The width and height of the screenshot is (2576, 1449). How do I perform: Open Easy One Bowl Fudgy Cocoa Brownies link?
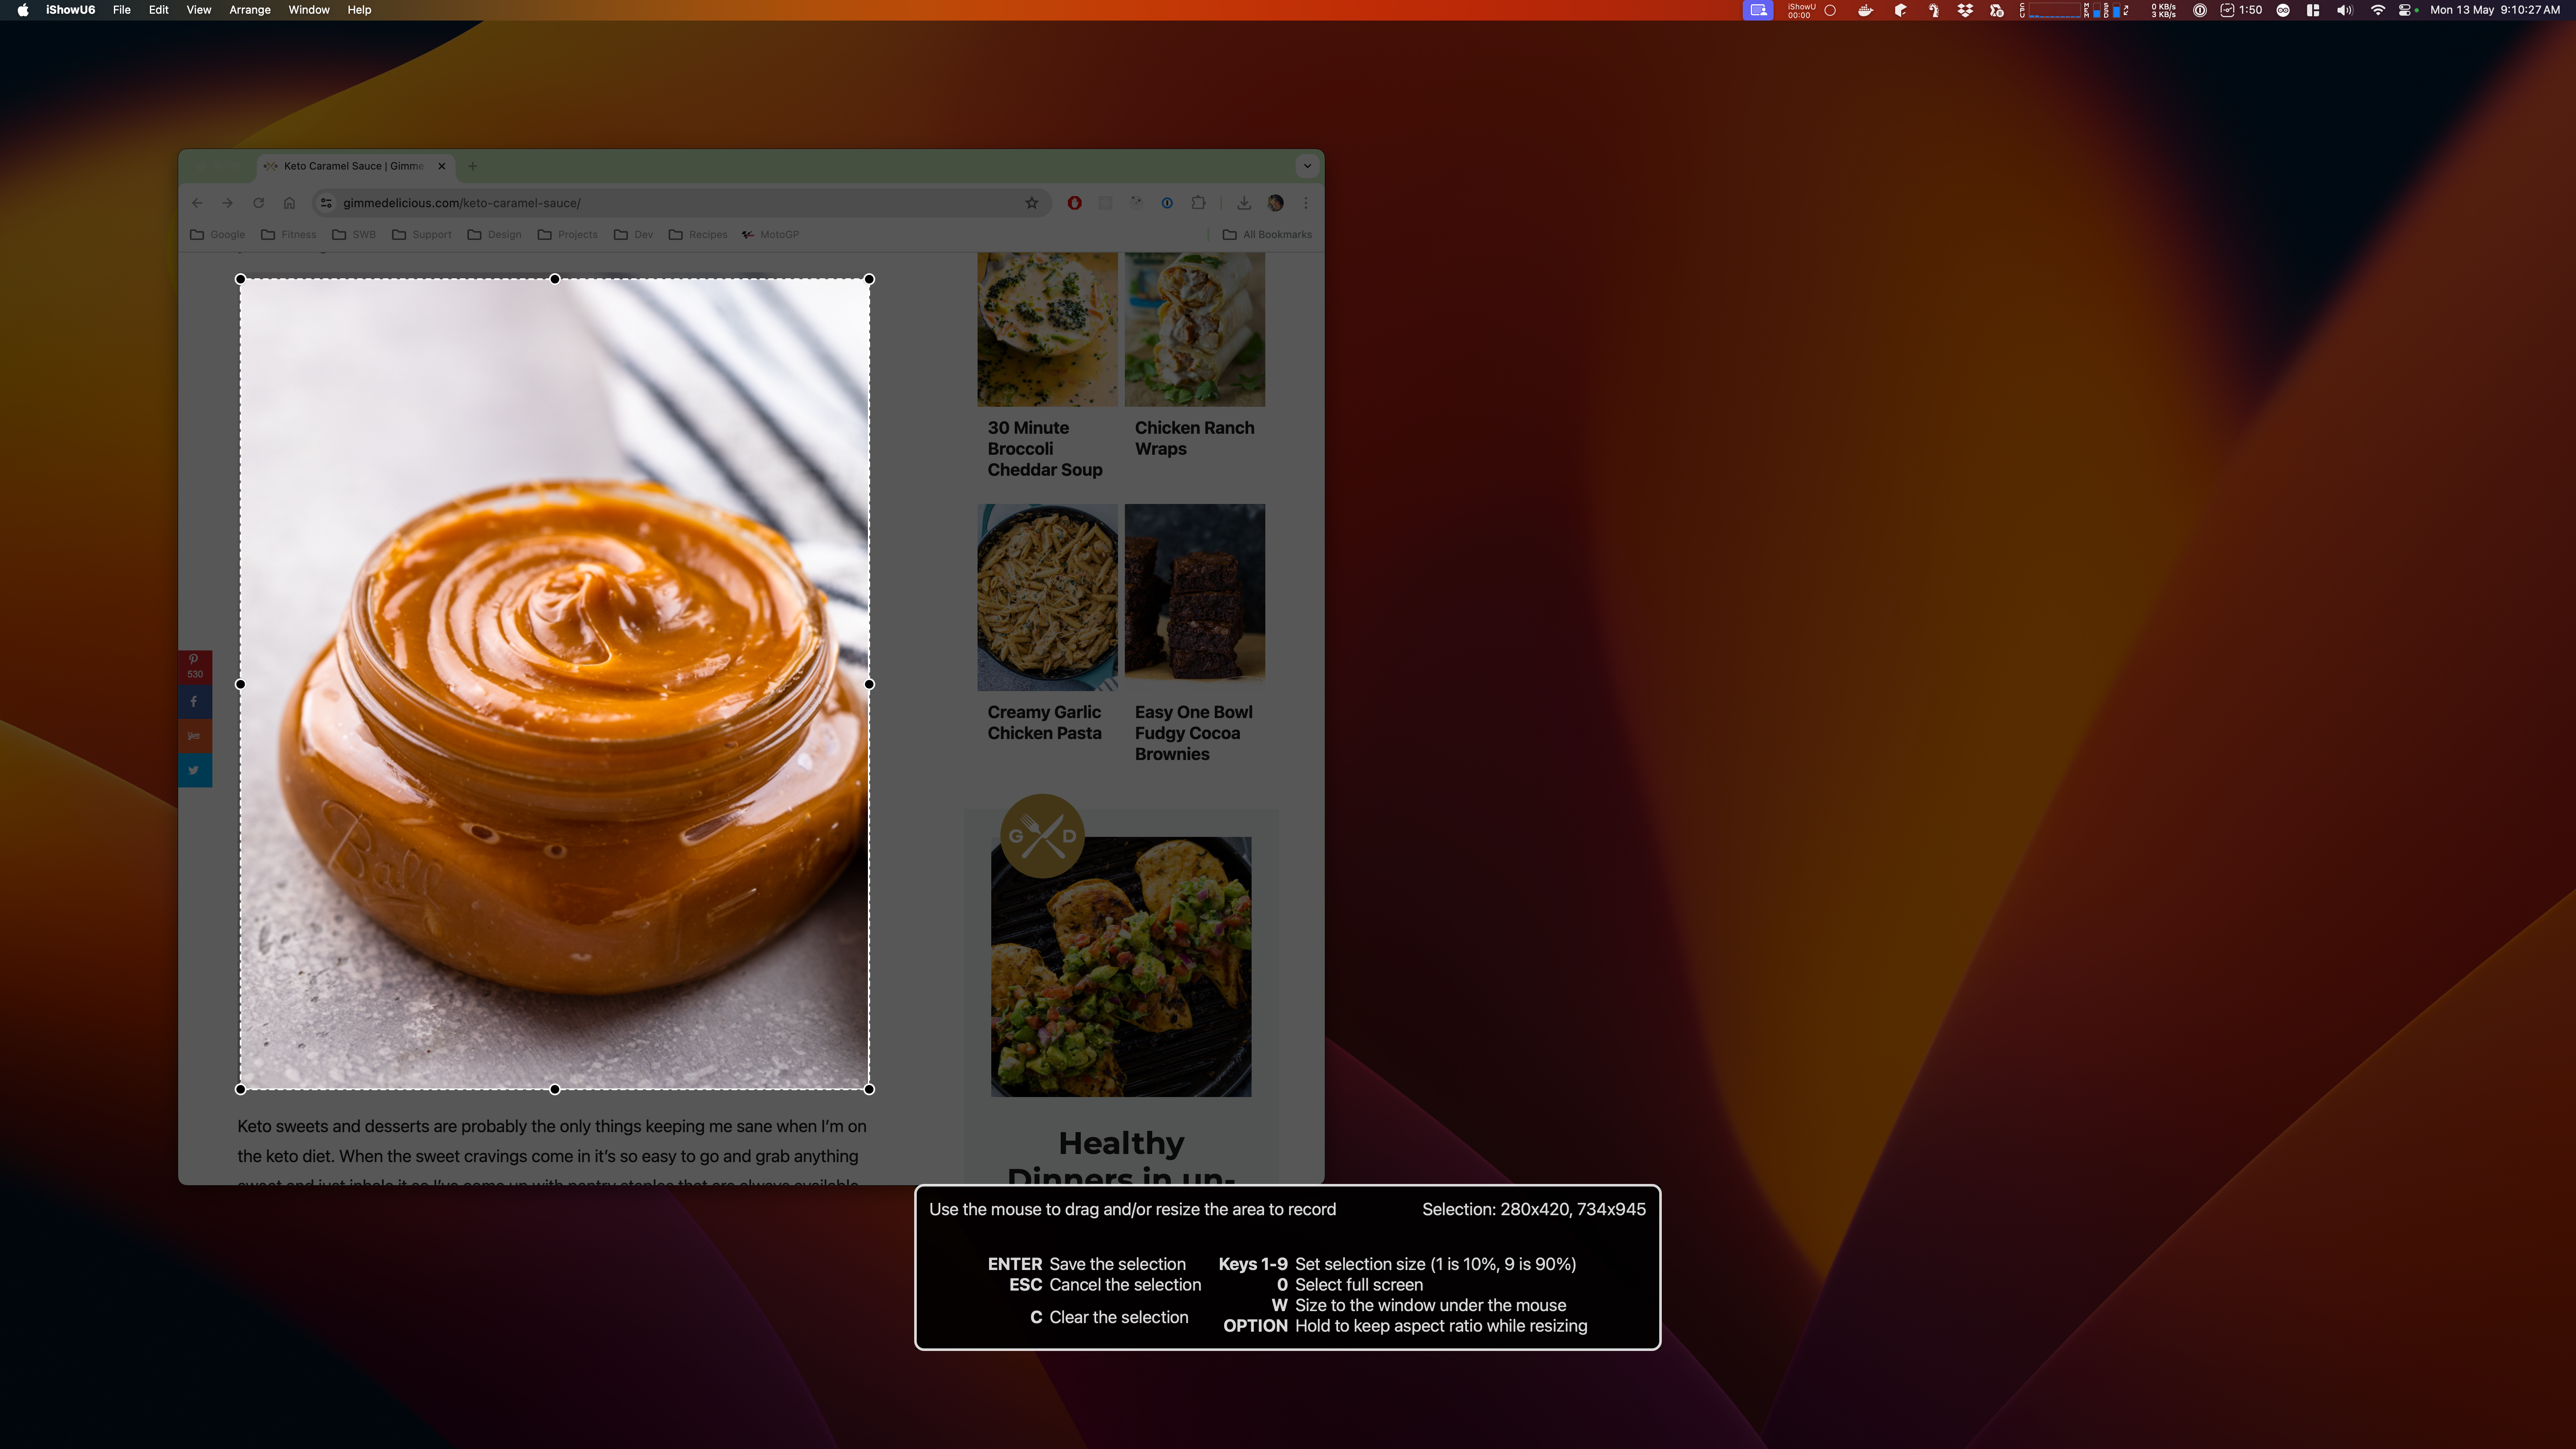click(1193, 733)
